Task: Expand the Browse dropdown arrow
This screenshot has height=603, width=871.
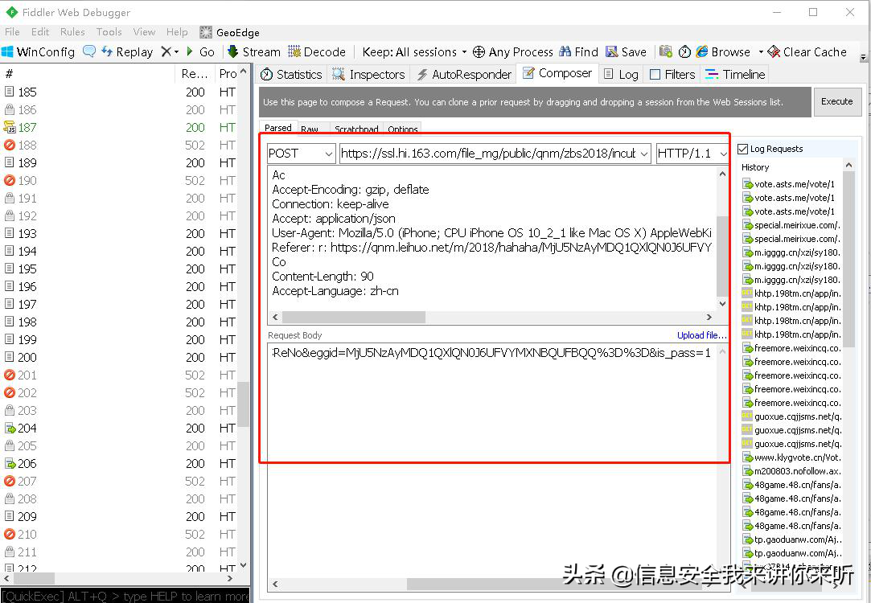Action: point(761,52)
